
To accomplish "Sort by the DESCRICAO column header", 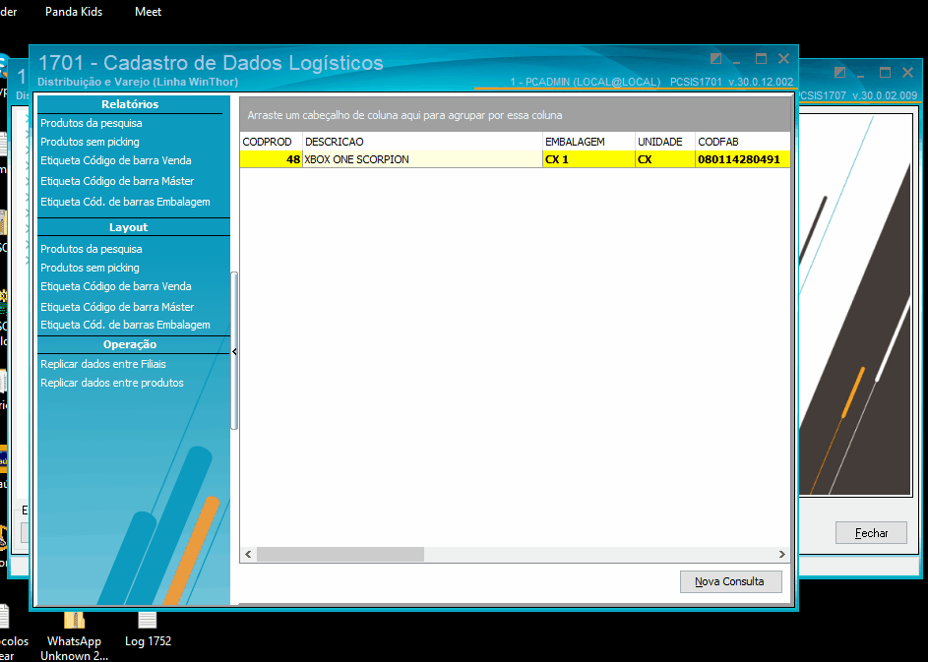I will (422, 142).
